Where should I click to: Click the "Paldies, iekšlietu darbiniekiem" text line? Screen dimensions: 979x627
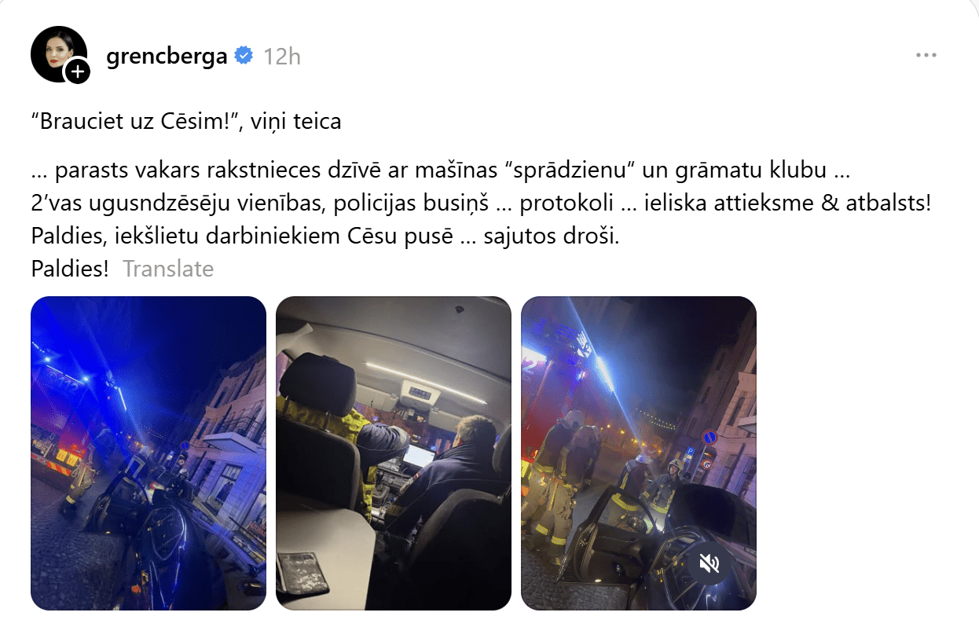coord(325,236)
